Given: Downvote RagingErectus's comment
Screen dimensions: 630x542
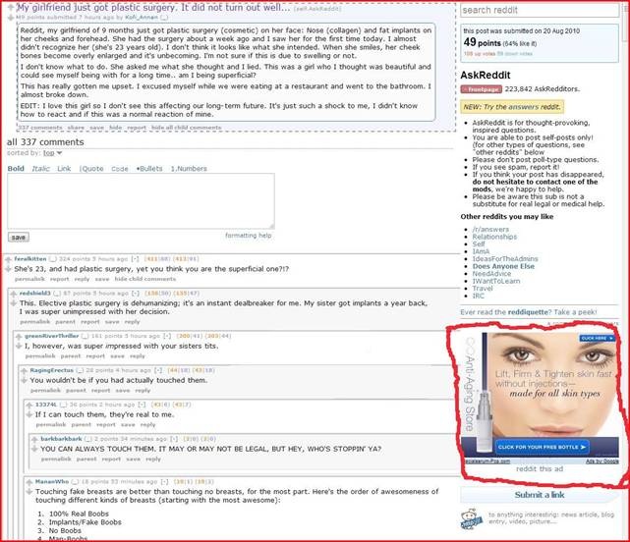Looking at the screenshot, I should tap(24, 379).
